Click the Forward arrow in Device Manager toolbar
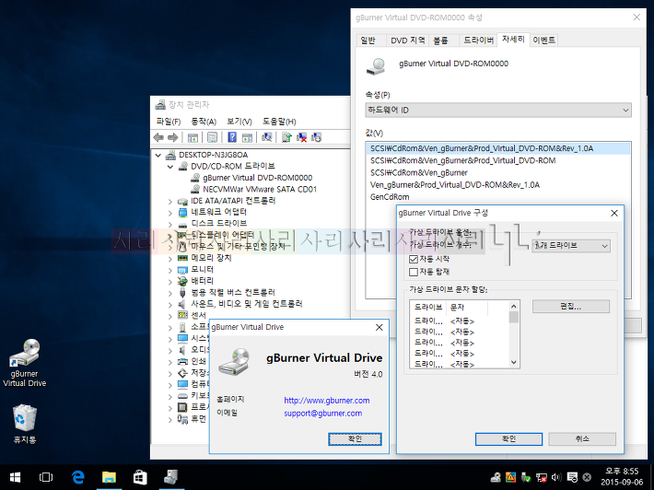654x490 pixels. [x=172, y=137]
